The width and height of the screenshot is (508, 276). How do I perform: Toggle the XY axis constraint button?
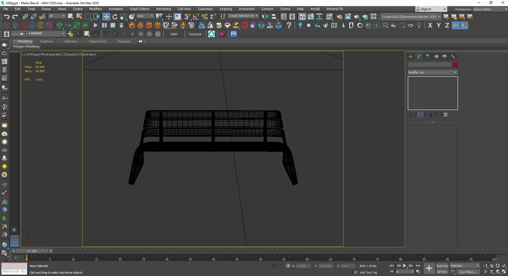tap(456, 25)
